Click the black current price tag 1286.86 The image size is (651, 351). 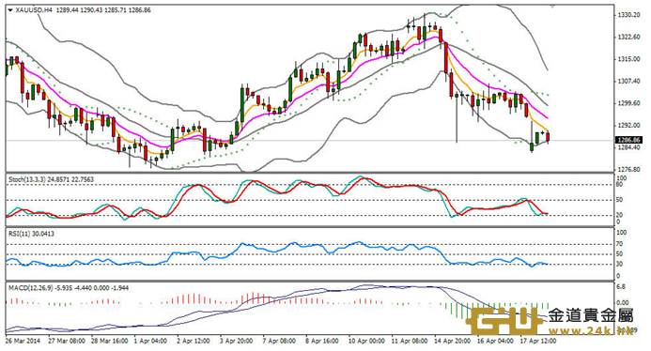[x=629, y=140]
